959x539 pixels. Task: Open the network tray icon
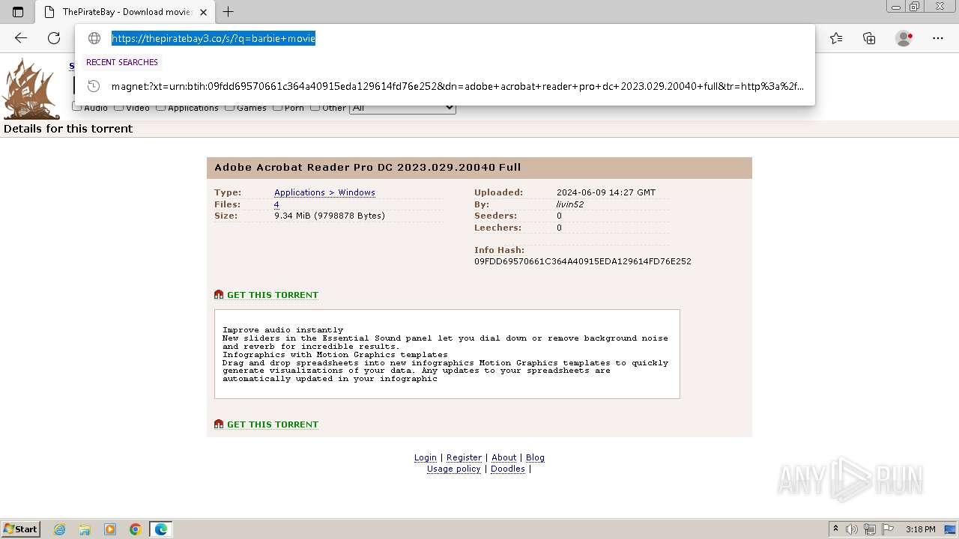pos(870,529)
